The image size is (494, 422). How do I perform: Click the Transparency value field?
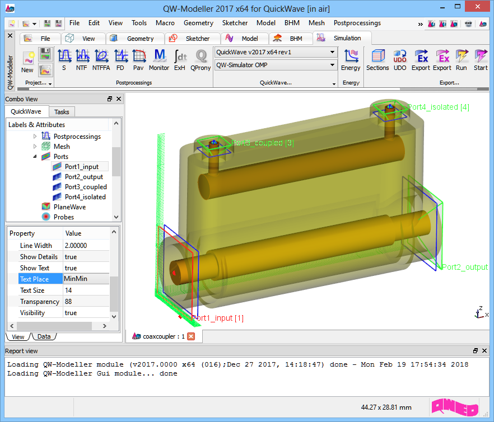point(86,302)
